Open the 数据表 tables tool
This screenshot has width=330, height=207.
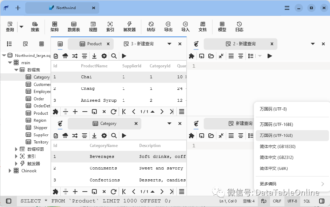(74, 27)
